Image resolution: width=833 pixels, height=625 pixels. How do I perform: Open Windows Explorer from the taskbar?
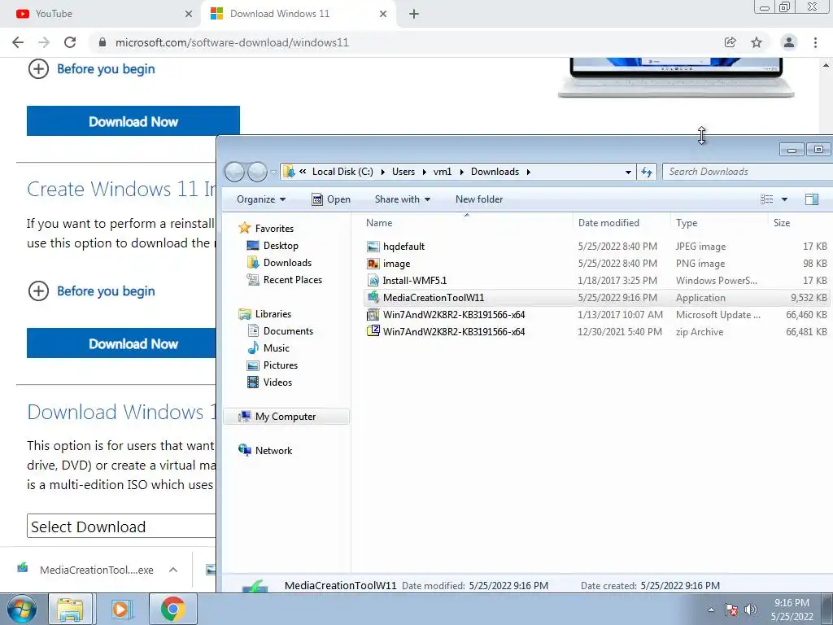[x=71, y=609]
